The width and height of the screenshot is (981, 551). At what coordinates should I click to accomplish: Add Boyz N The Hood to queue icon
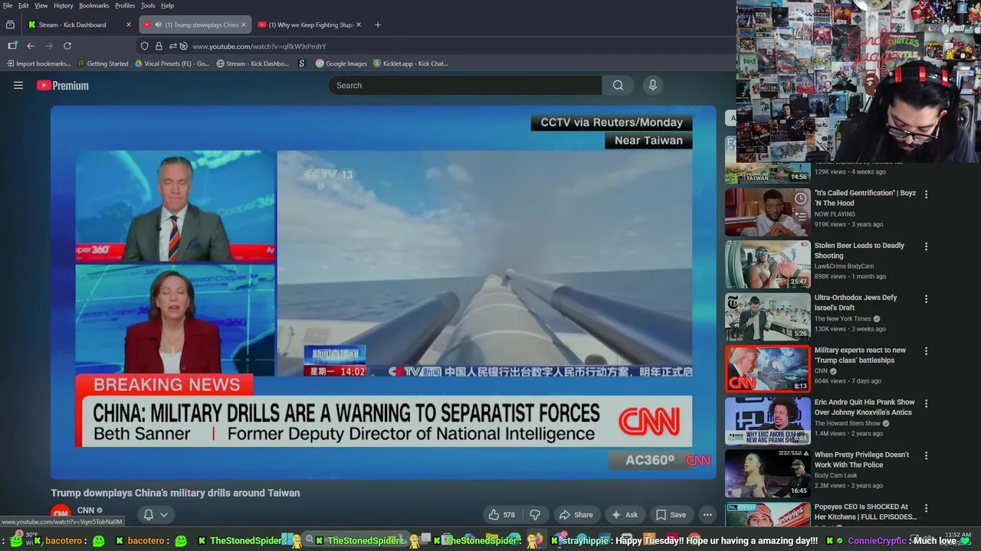pyautogui.click(x=800, y=217)
